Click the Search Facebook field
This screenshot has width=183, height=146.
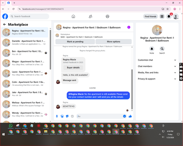tap(29, 16)
